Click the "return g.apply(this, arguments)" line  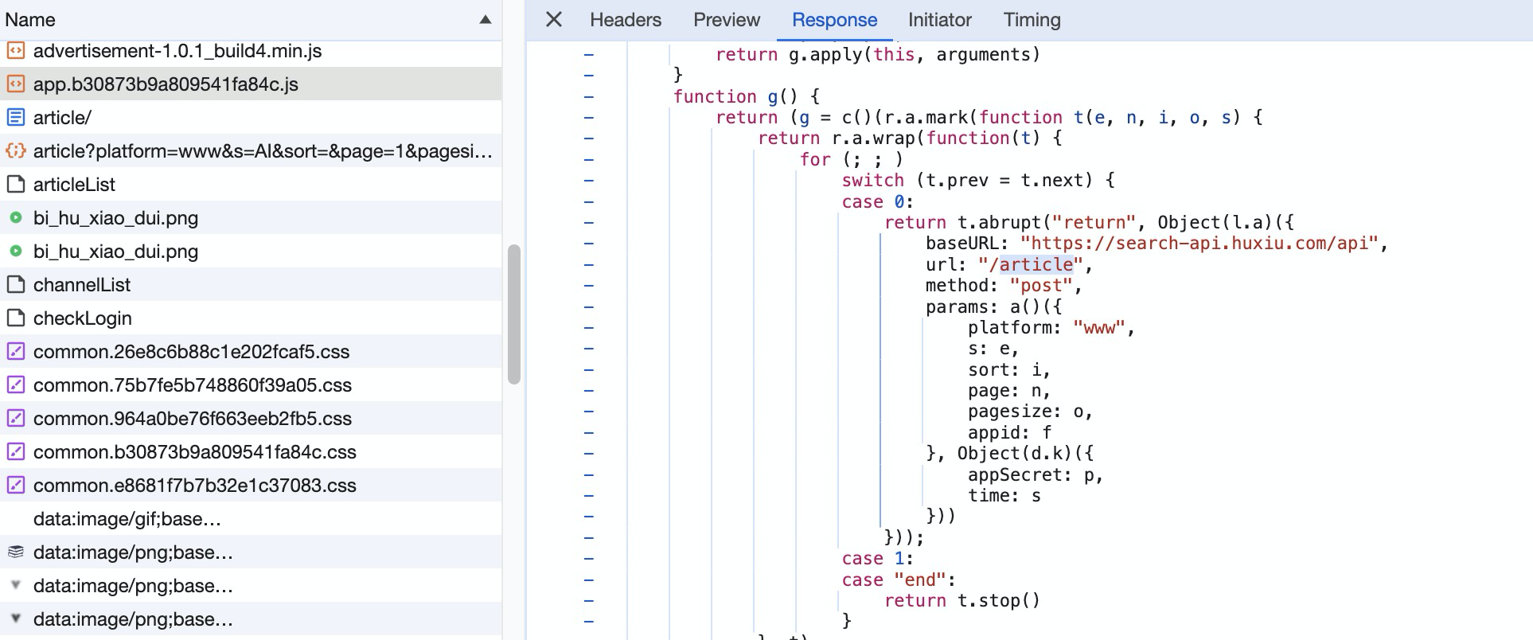pos(878,55)
